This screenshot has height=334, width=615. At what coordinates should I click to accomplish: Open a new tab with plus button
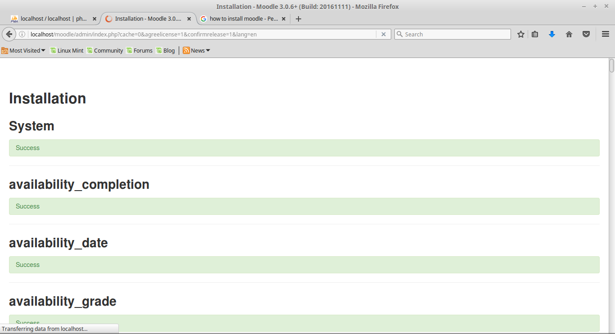[x=298, y=19]
